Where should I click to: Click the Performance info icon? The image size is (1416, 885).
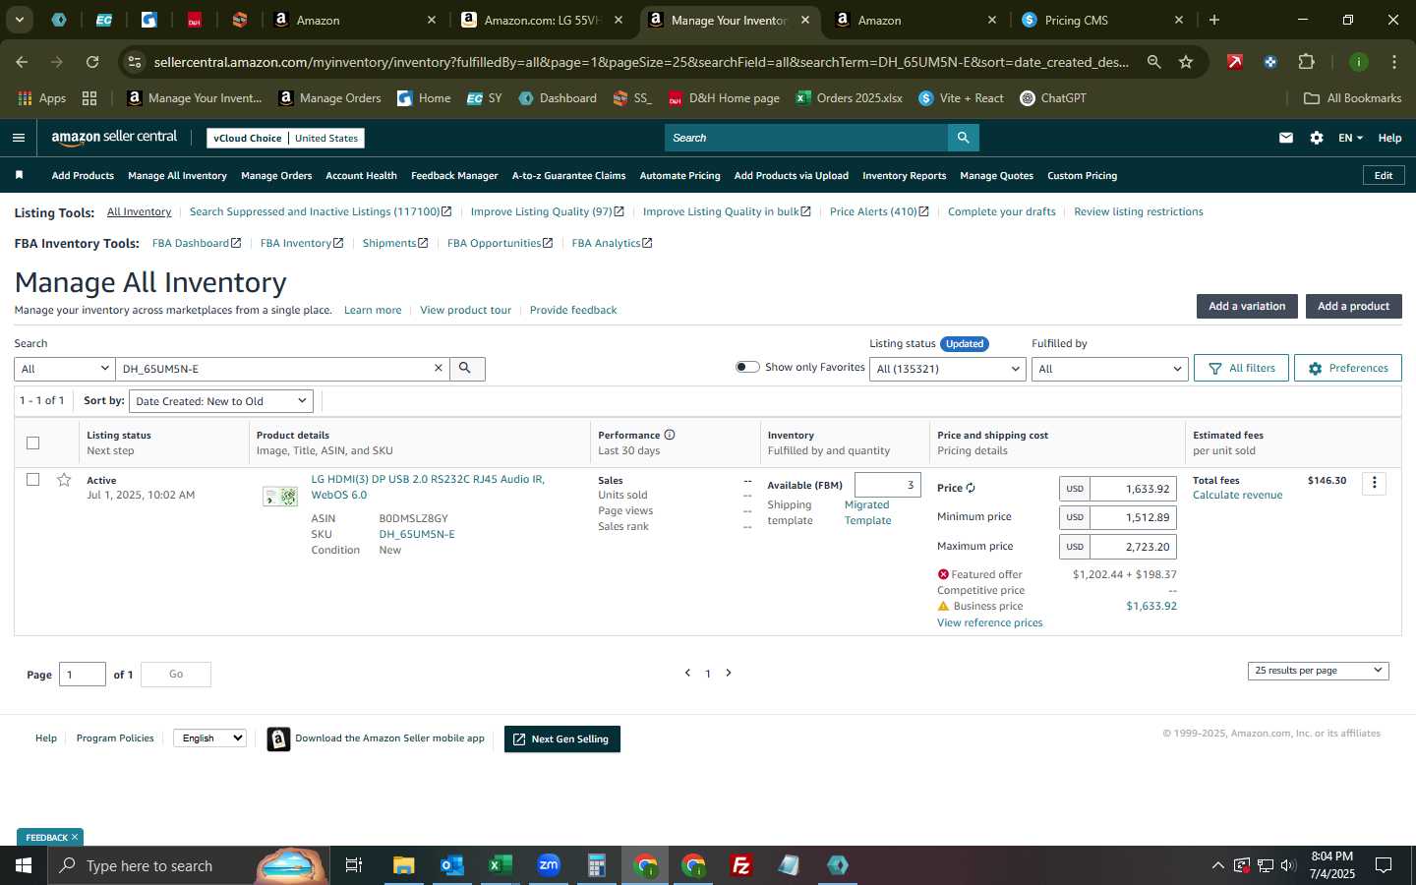(670, 435)
